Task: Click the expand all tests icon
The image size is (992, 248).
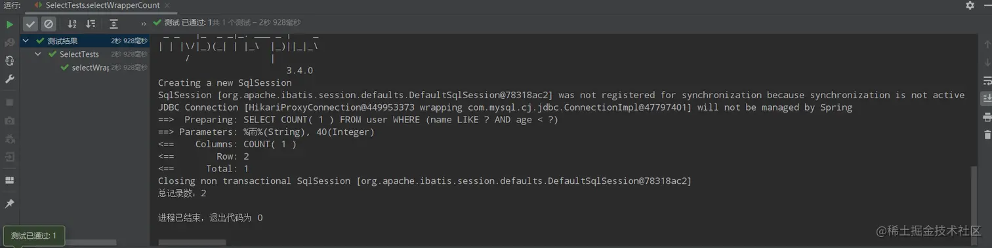Action: (x=114, y=24)
